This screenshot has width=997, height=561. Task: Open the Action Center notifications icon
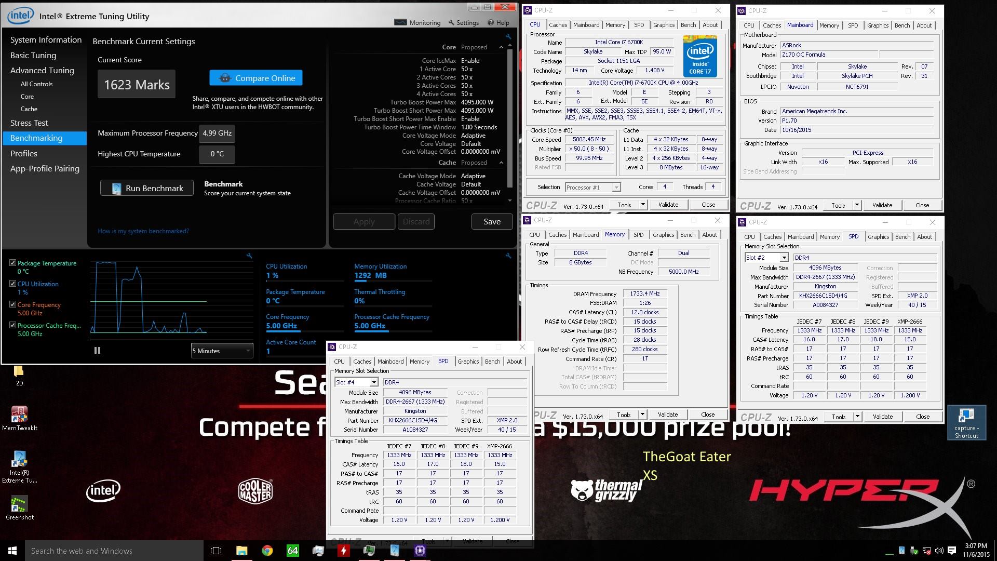point(952,551)
